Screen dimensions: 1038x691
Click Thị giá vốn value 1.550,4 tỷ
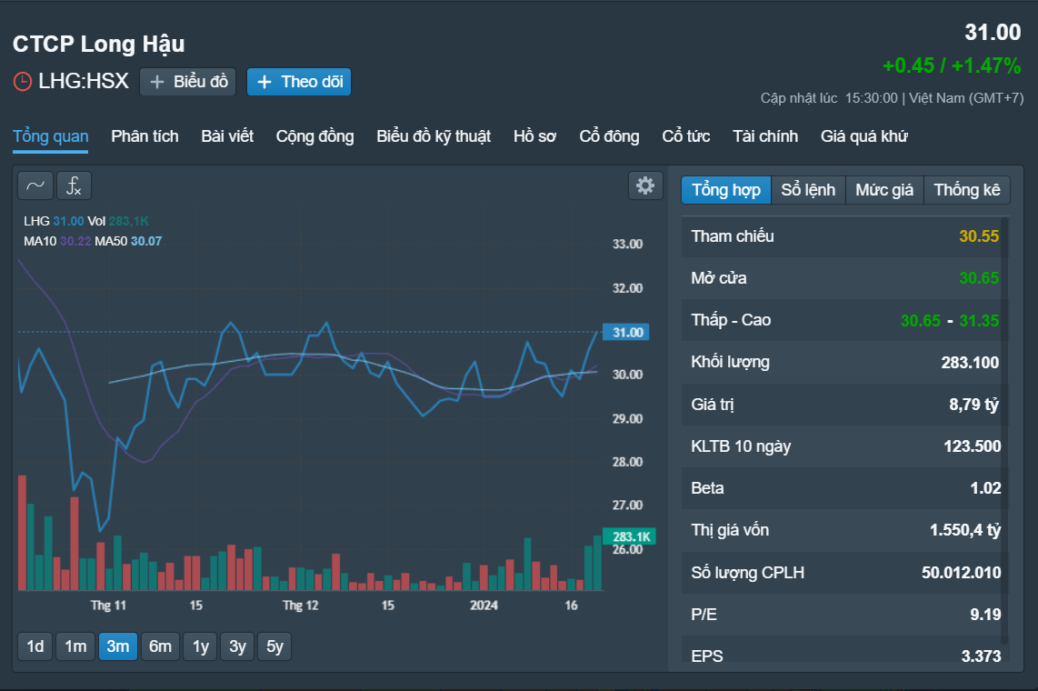coord(966,530)
